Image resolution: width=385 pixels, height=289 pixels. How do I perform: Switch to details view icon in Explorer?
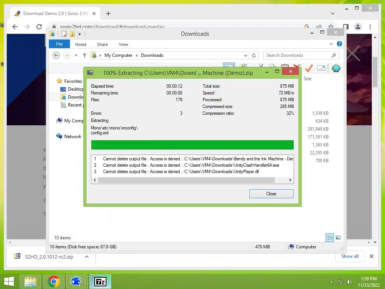click(330, 237)
